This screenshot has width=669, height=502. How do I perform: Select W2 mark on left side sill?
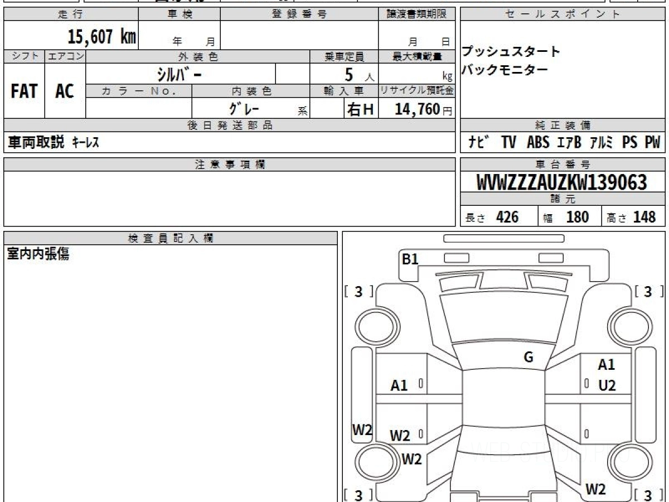[x=362, y=430]
